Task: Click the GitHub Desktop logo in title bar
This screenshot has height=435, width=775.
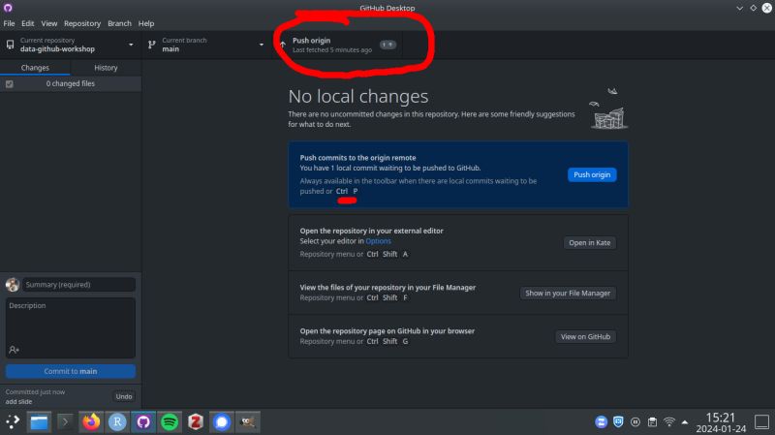Action: point(8,8)
